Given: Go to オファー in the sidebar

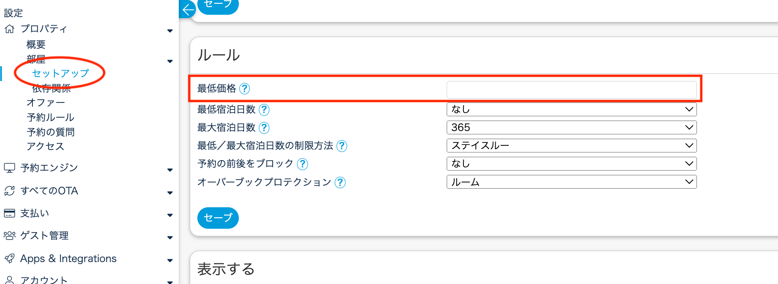Looking at the screenshot, I should pos(46,102).
